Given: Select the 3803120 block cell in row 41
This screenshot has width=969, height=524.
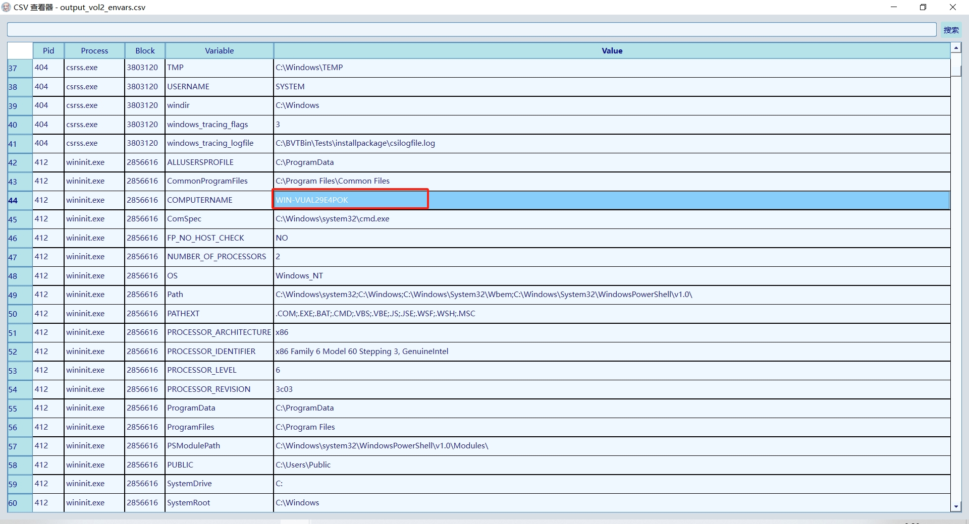Looking at the screenshot, I should [145, 143].
